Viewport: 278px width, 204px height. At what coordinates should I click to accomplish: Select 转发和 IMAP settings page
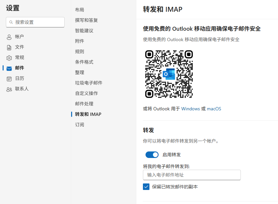tap(88, 115)
